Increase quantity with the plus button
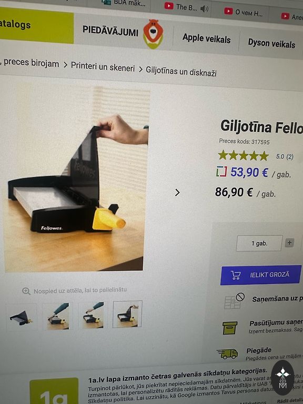This screenshot has width=303, height=404. (x=289, y=243)
